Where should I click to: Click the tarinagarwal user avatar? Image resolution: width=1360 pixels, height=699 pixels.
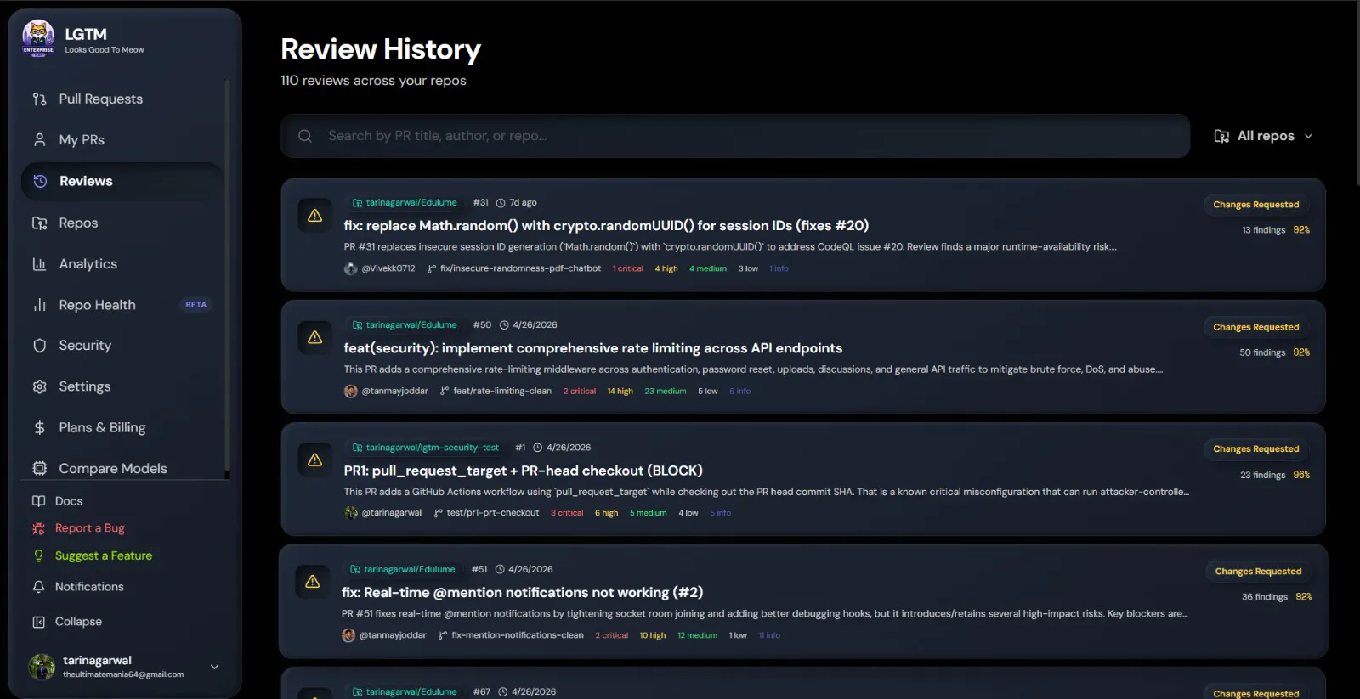42,667
